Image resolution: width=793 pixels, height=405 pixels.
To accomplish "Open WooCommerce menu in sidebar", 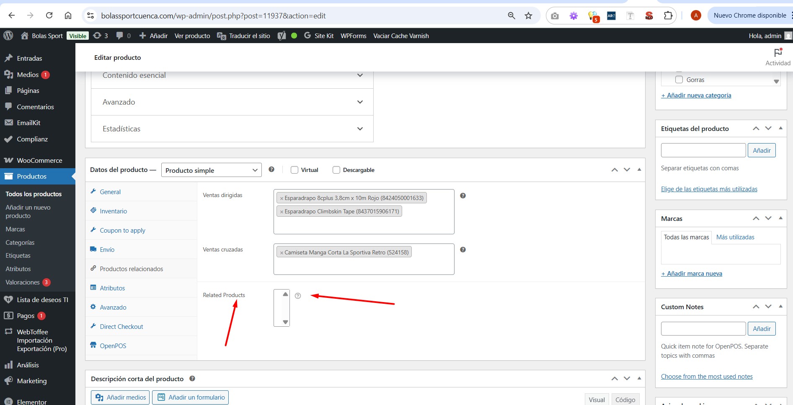I will 39,160.
